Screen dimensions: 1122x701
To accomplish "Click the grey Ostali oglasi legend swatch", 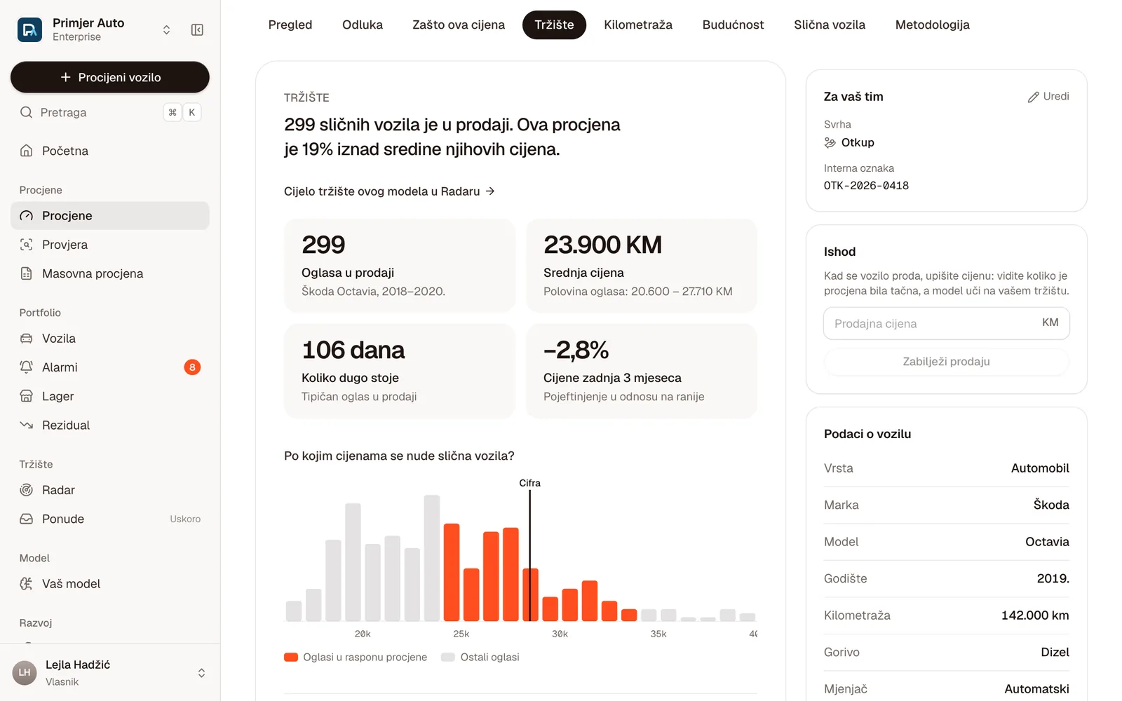I will click(x=448, y=657).
